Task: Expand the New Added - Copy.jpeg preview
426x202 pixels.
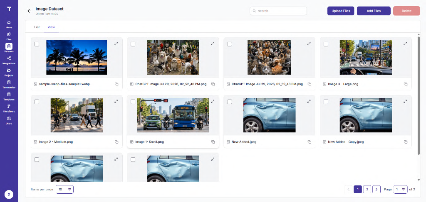Action: [x=405, y=101]
